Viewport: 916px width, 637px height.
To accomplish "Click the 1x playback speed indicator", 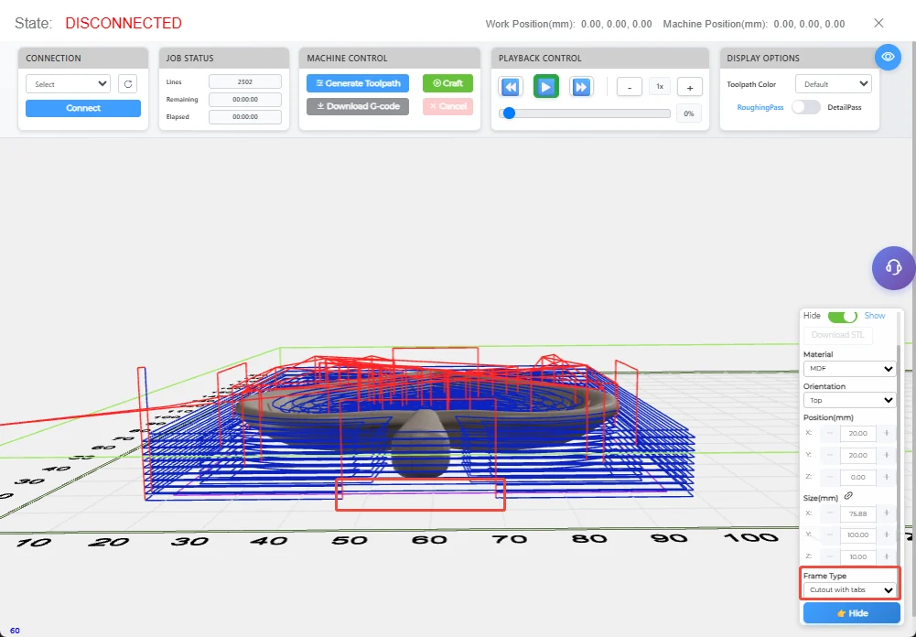I will 660,87.
